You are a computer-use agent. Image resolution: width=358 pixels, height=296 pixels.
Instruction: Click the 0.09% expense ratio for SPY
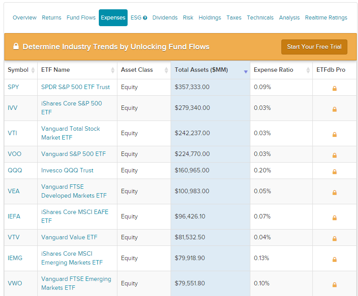pyautogui.click(x=262, y=87)
